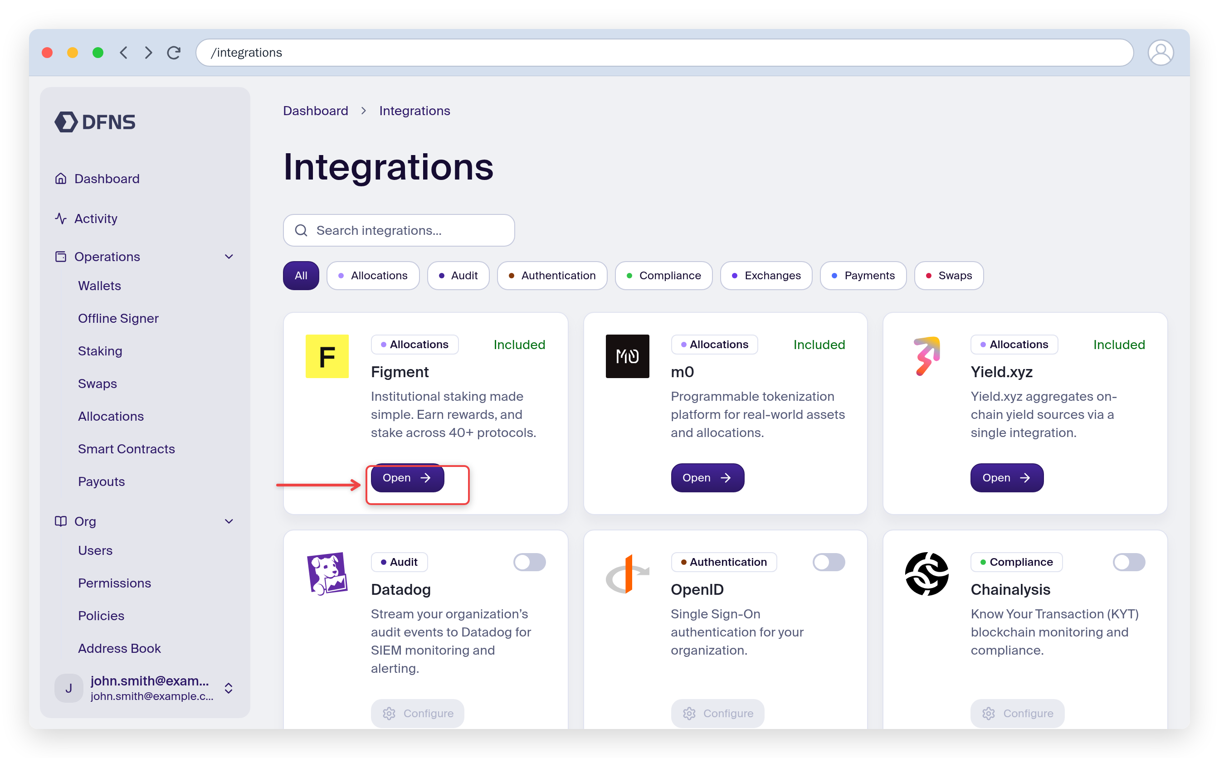Viewport: 1219px width, 758px height.
Task: Click Authentication tag on OpenID card
Action: 724,562
